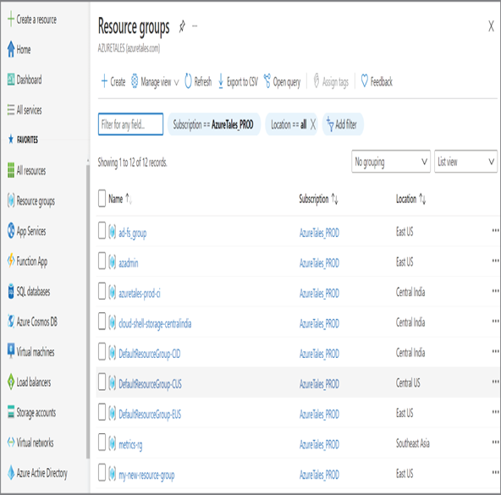Screen dimensions: 501x495
Task: Open the Virtual networks icon
Action: coord(11,443)
